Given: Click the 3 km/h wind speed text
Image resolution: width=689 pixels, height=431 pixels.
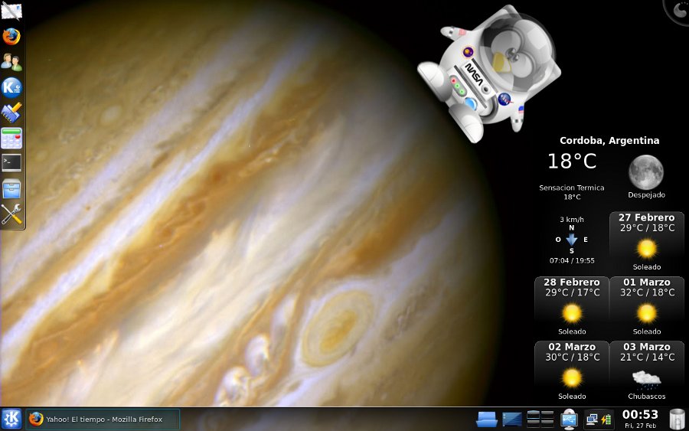Looking at the screenshot, I should tap(572, 219).
